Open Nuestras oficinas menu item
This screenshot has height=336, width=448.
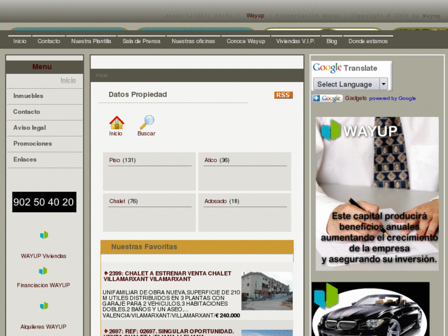193,41
